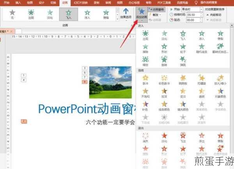The width and height of the screenshot is (234, 169).
Task: Click the slide title text 'PowerPoint动画窗'
Action: click(x=87, y=109)
